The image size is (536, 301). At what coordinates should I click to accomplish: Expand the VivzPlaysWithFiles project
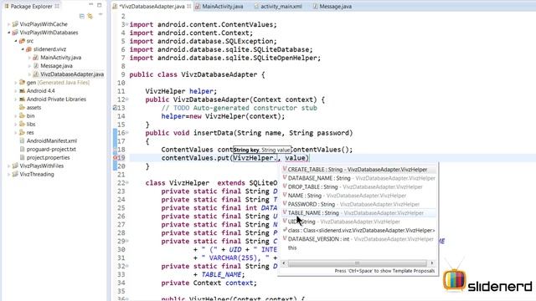pyautogui.click(x=8, y=166)
